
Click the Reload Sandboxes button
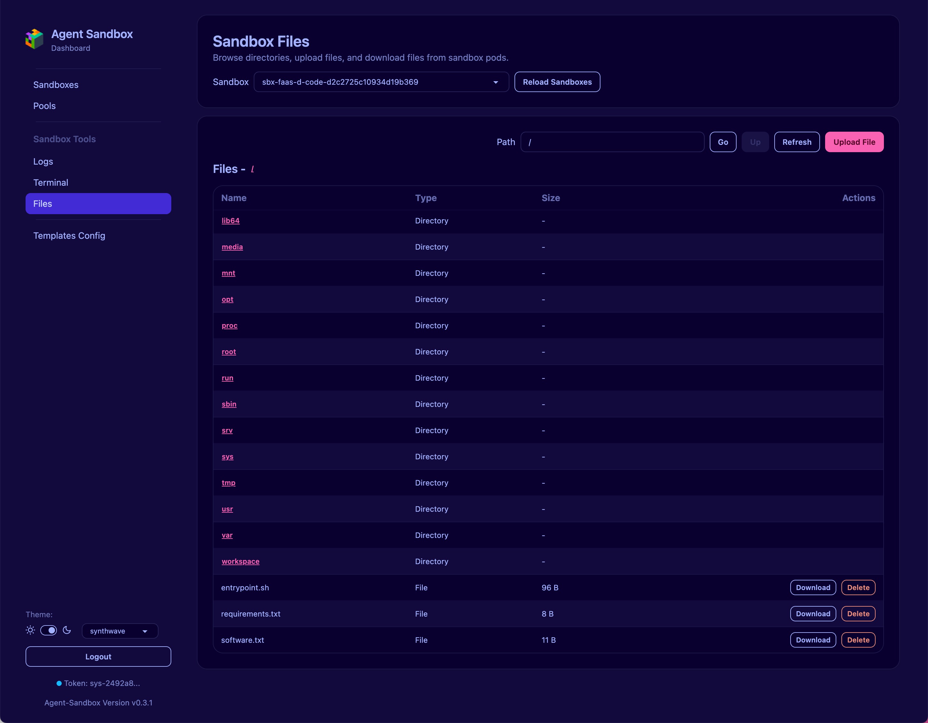(557, 82)
